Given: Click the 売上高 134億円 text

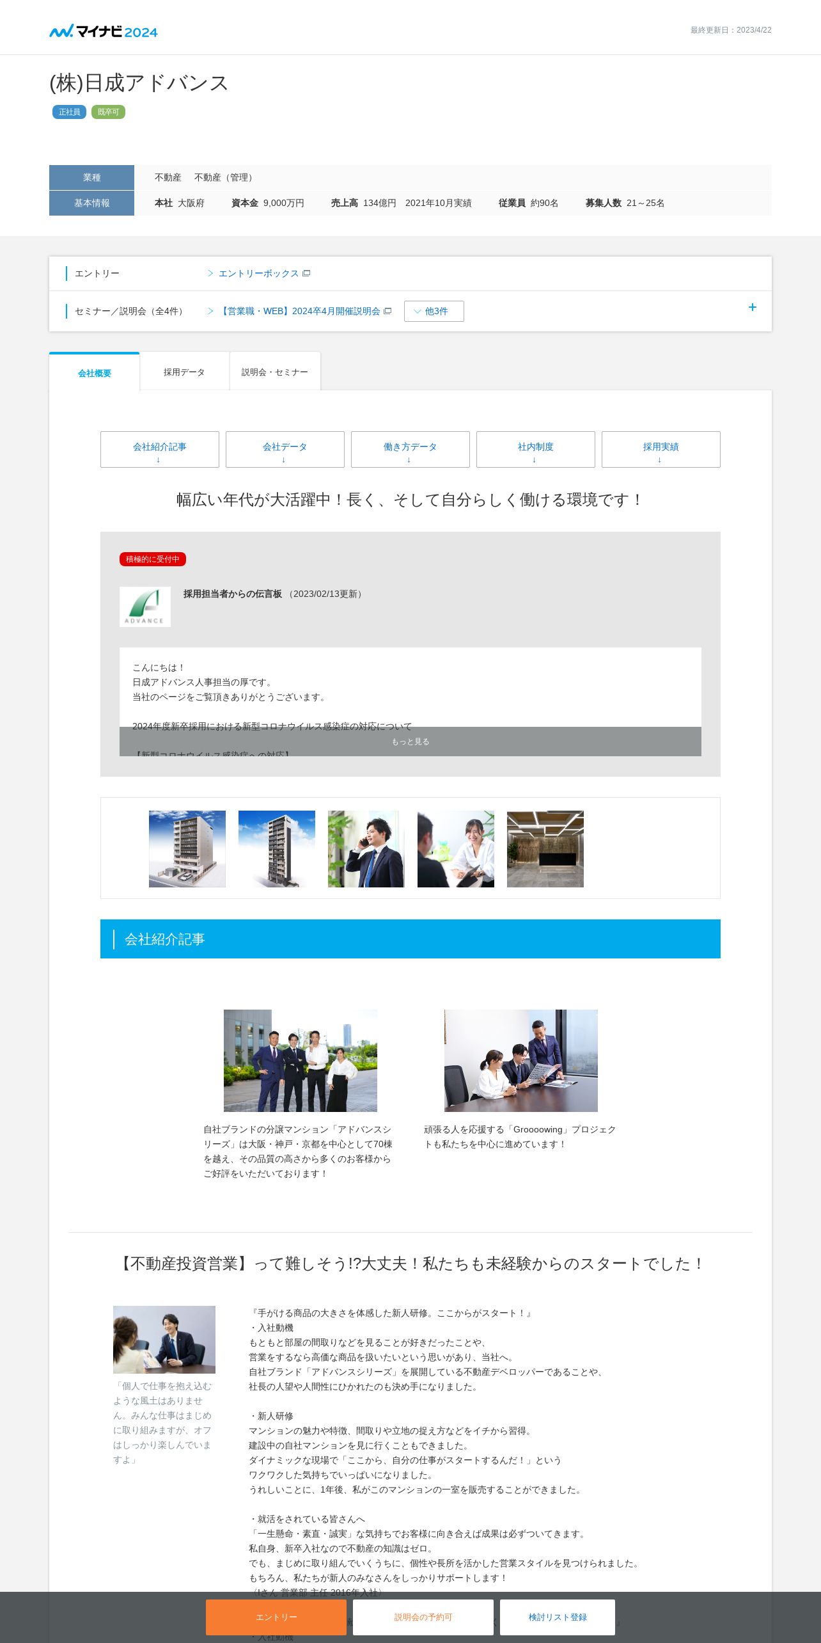Looking at the screenshot, I should [x=363, y=203].
